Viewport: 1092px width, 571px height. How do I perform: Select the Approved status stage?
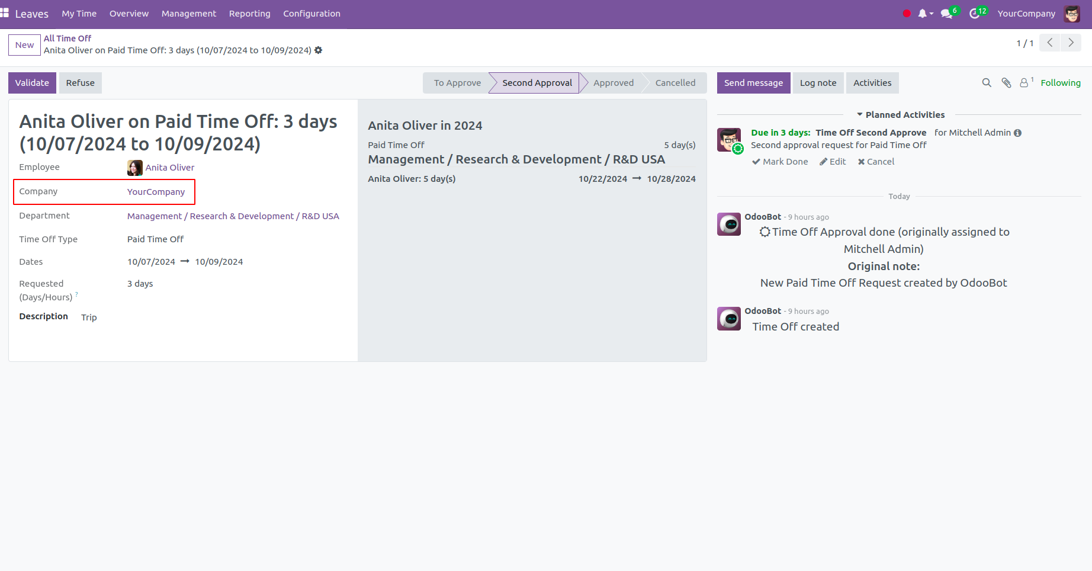pos(613,83)
